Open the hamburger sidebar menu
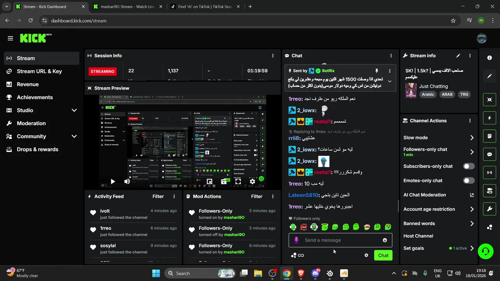The width and height of the screenshot is (500, 281). tap(11, 38)
